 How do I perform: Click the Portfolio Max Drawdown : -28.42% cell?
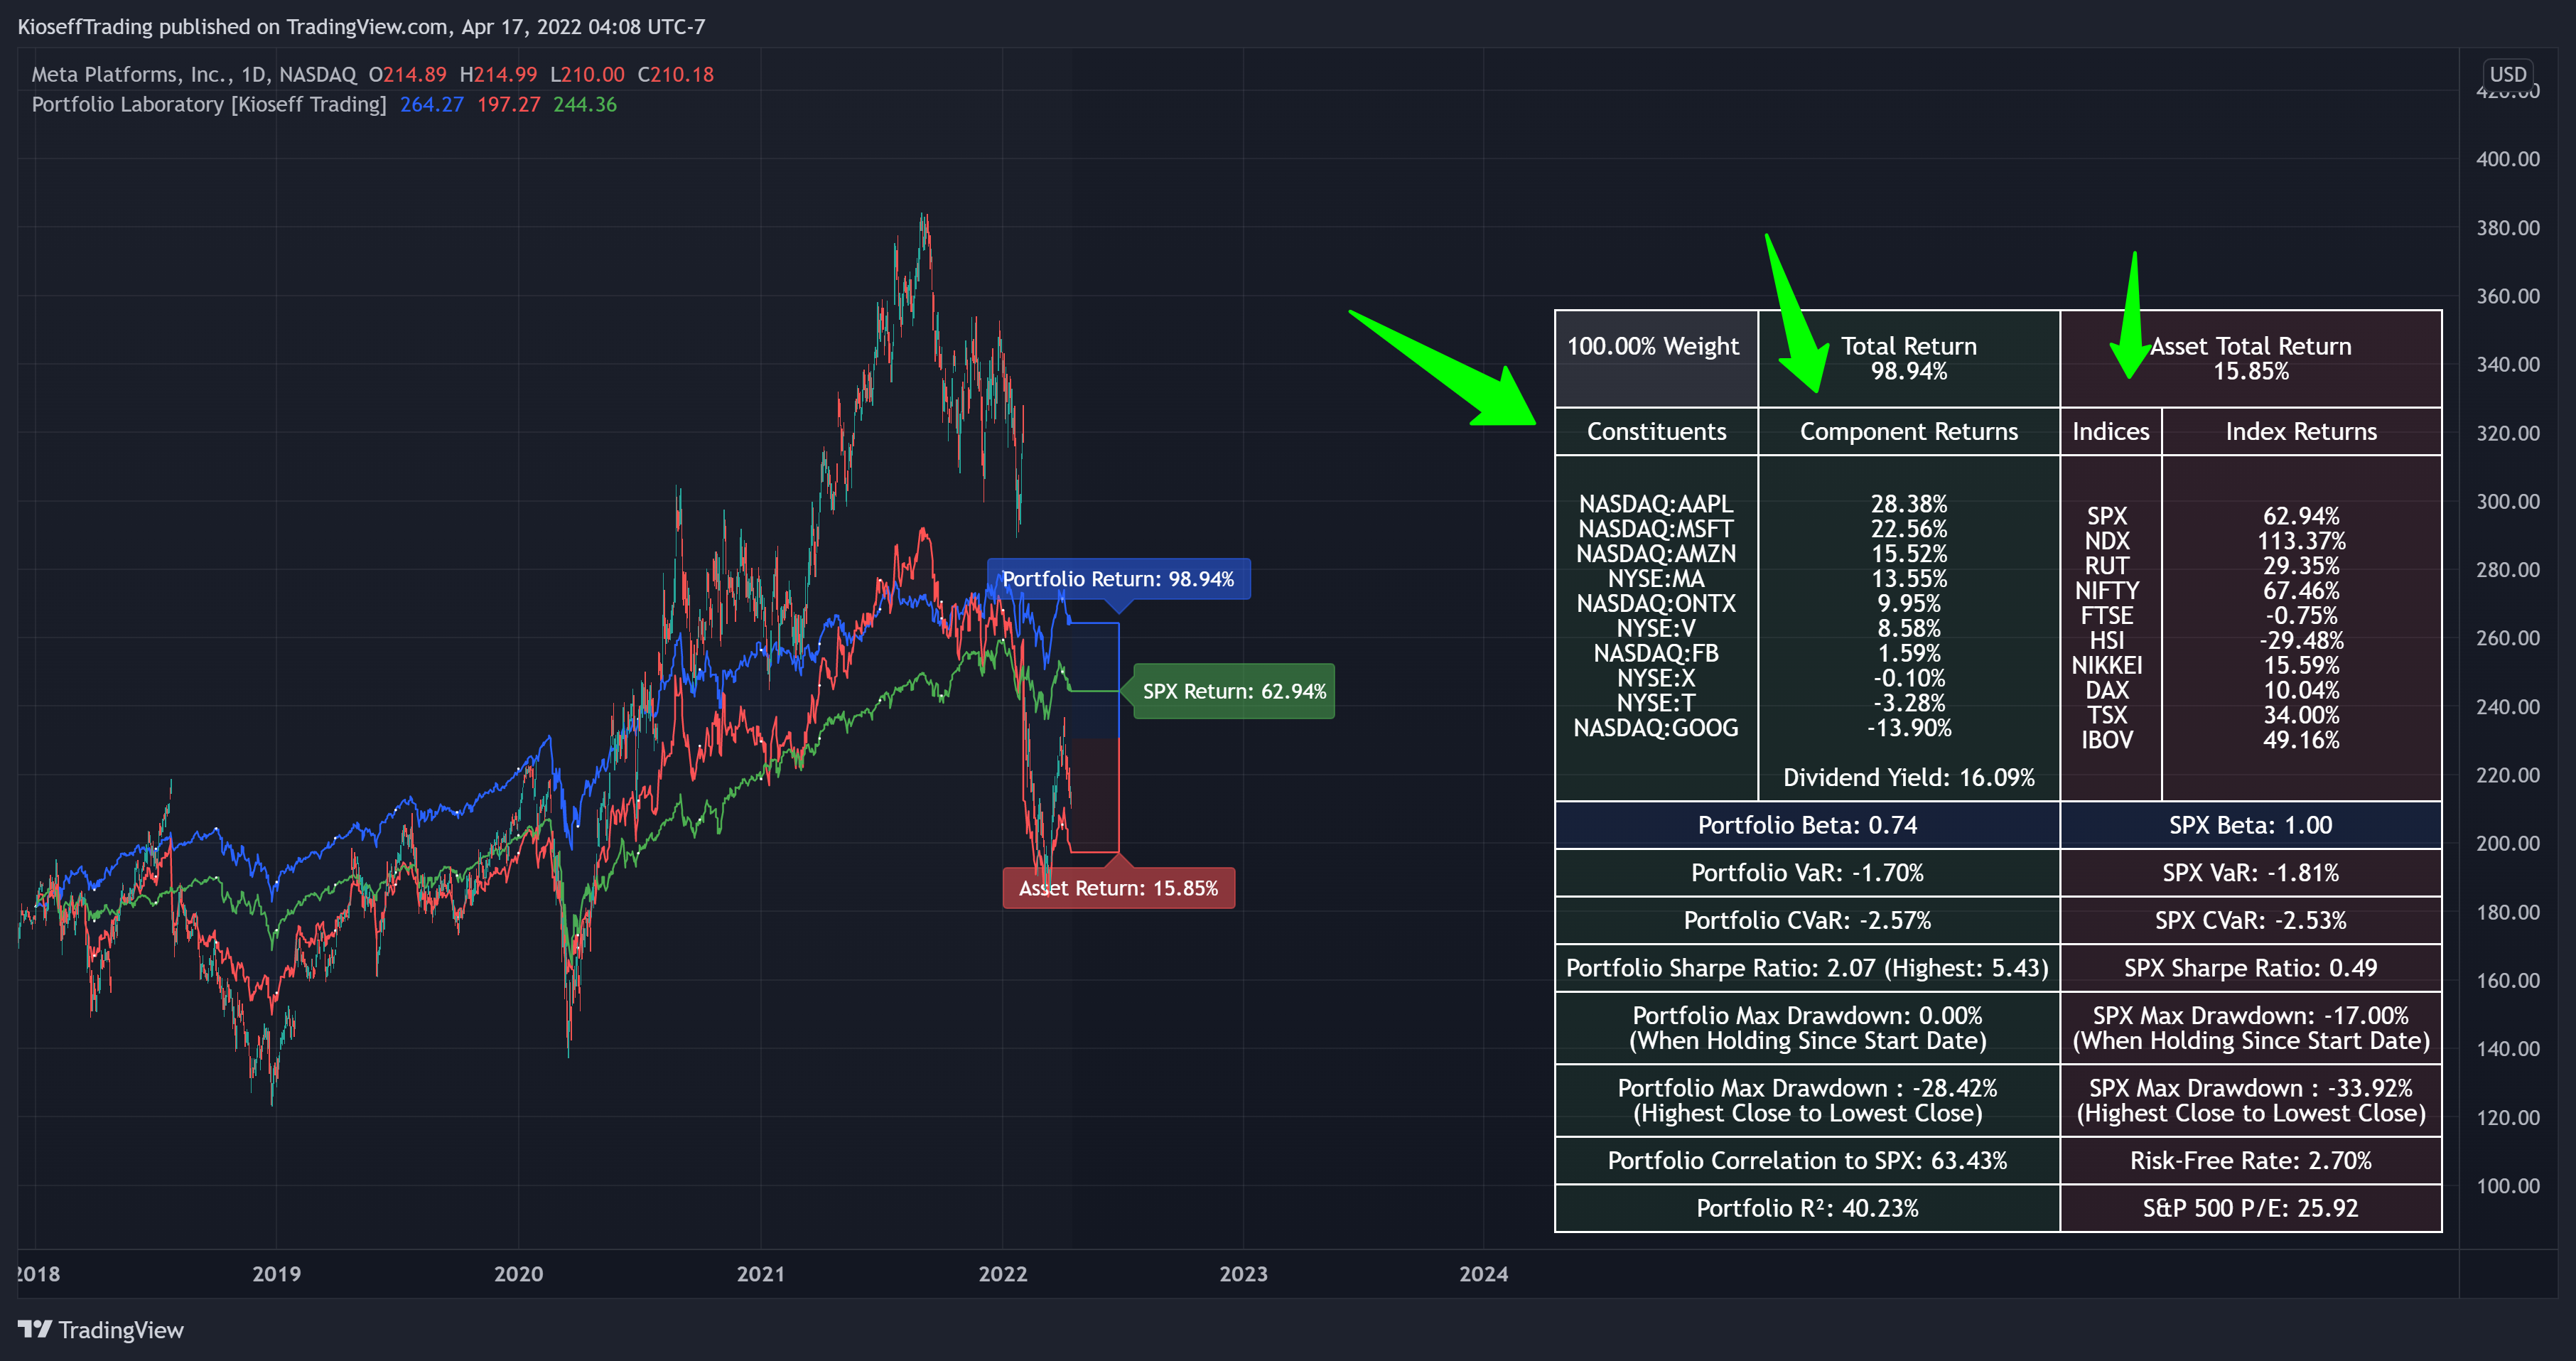(1808, 1101)
